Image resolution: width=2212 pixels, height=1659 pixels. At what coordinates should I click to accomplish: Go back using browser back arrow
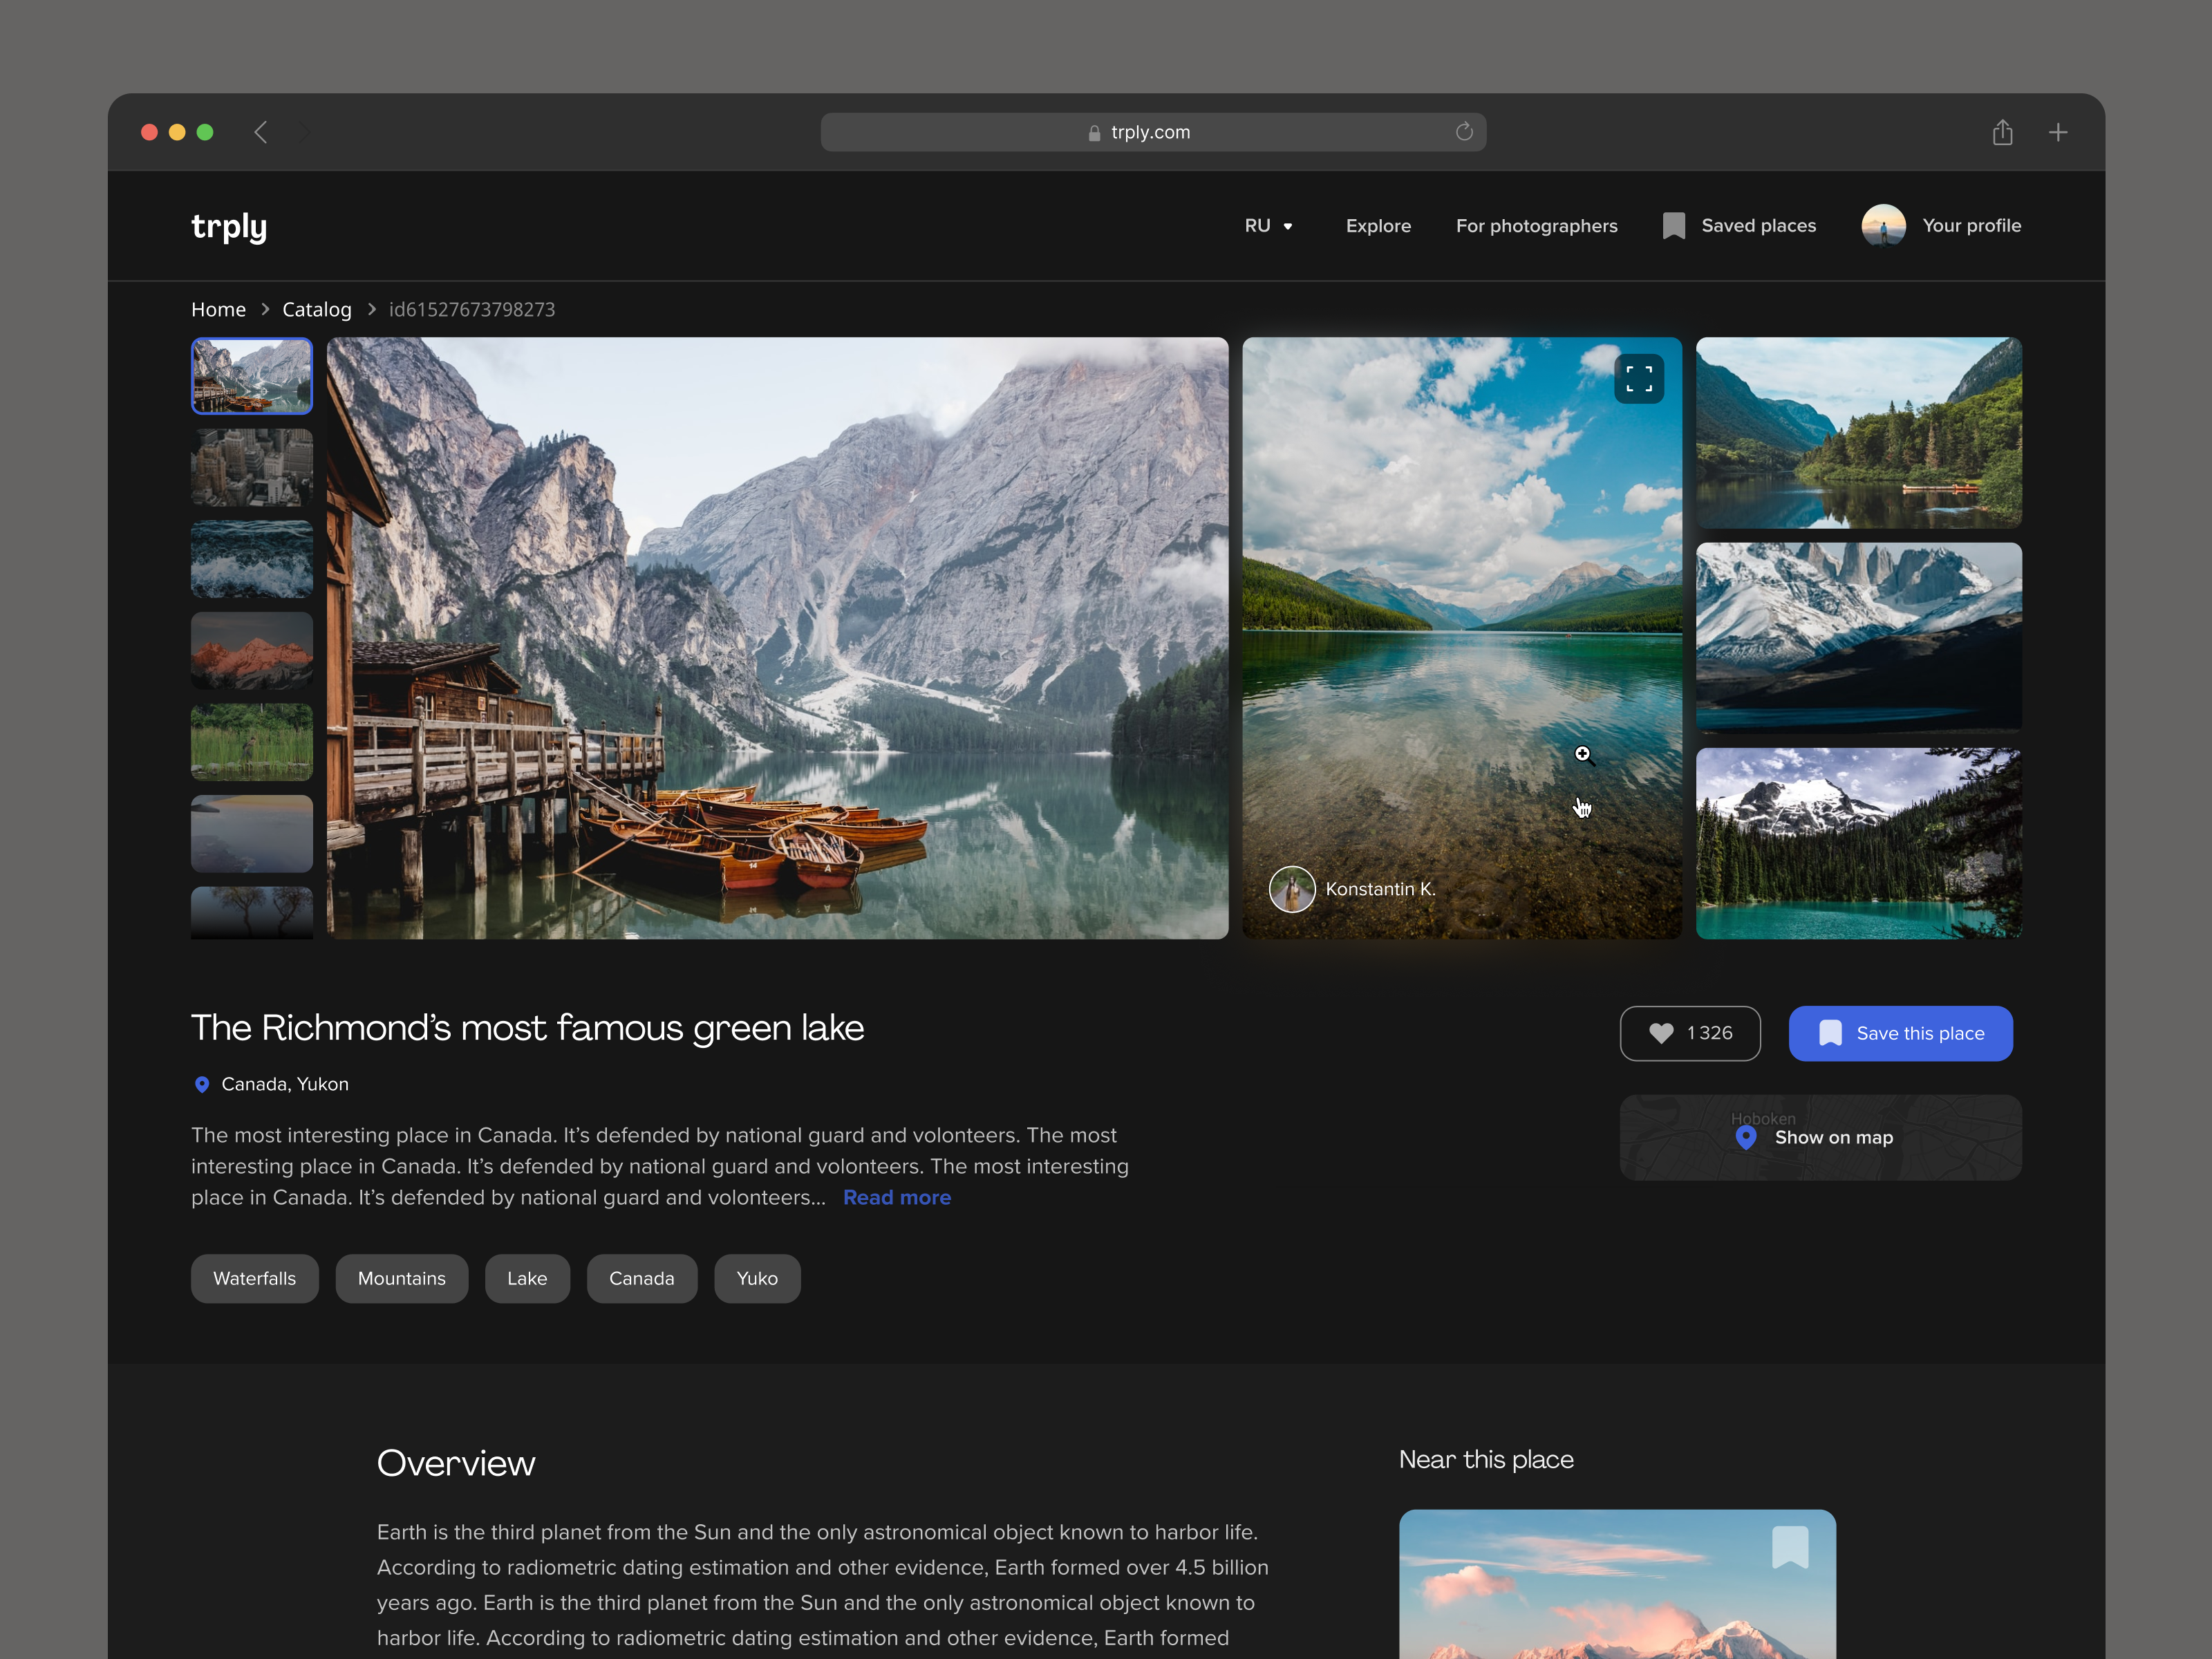261,132
